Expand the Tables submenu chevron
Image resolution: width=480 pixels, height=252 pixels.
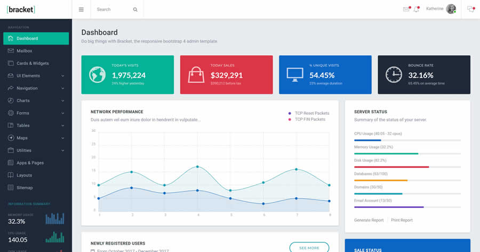point(63,125)
